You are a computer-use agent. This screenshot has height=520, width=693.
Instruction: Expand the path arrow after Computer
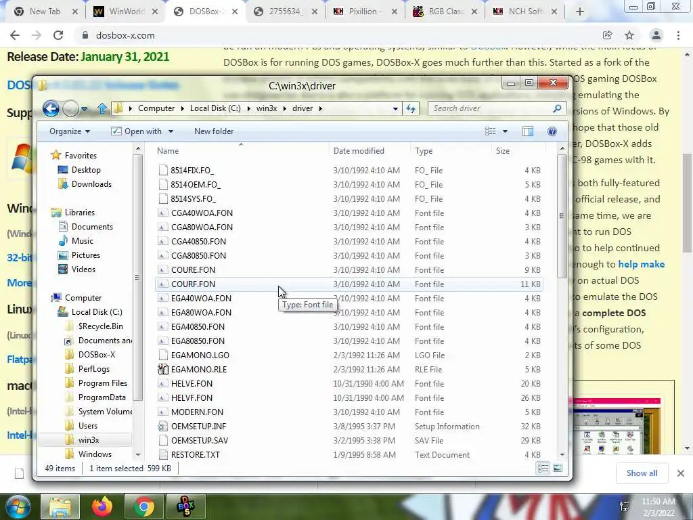pyautogui.click(x=183, y=108)
